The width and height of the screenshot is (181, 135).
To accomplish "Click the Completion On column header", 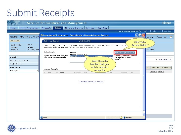I will point(80,72).
